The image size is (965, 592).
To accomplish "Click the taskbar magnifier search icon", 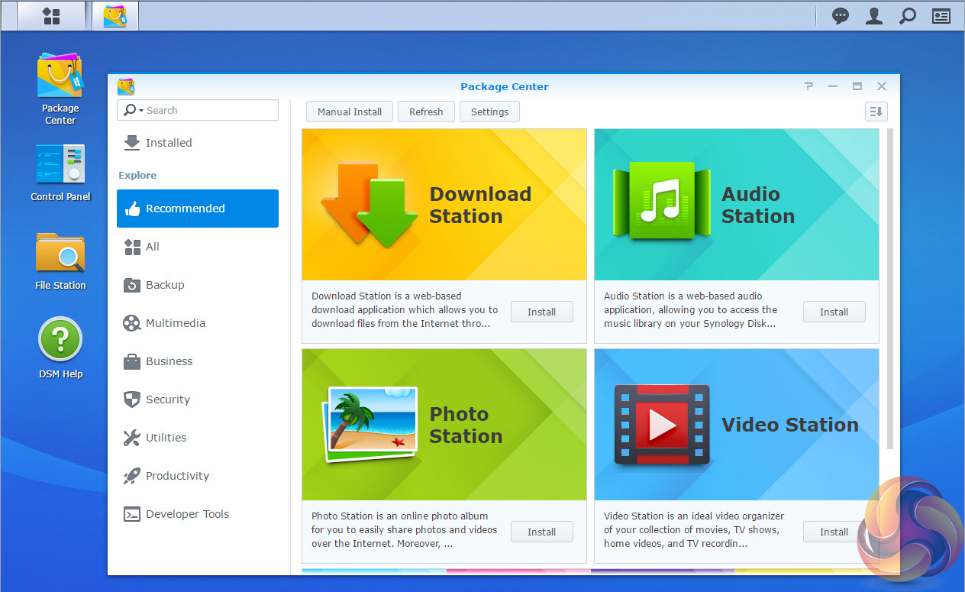I will (x=908, y=16).
